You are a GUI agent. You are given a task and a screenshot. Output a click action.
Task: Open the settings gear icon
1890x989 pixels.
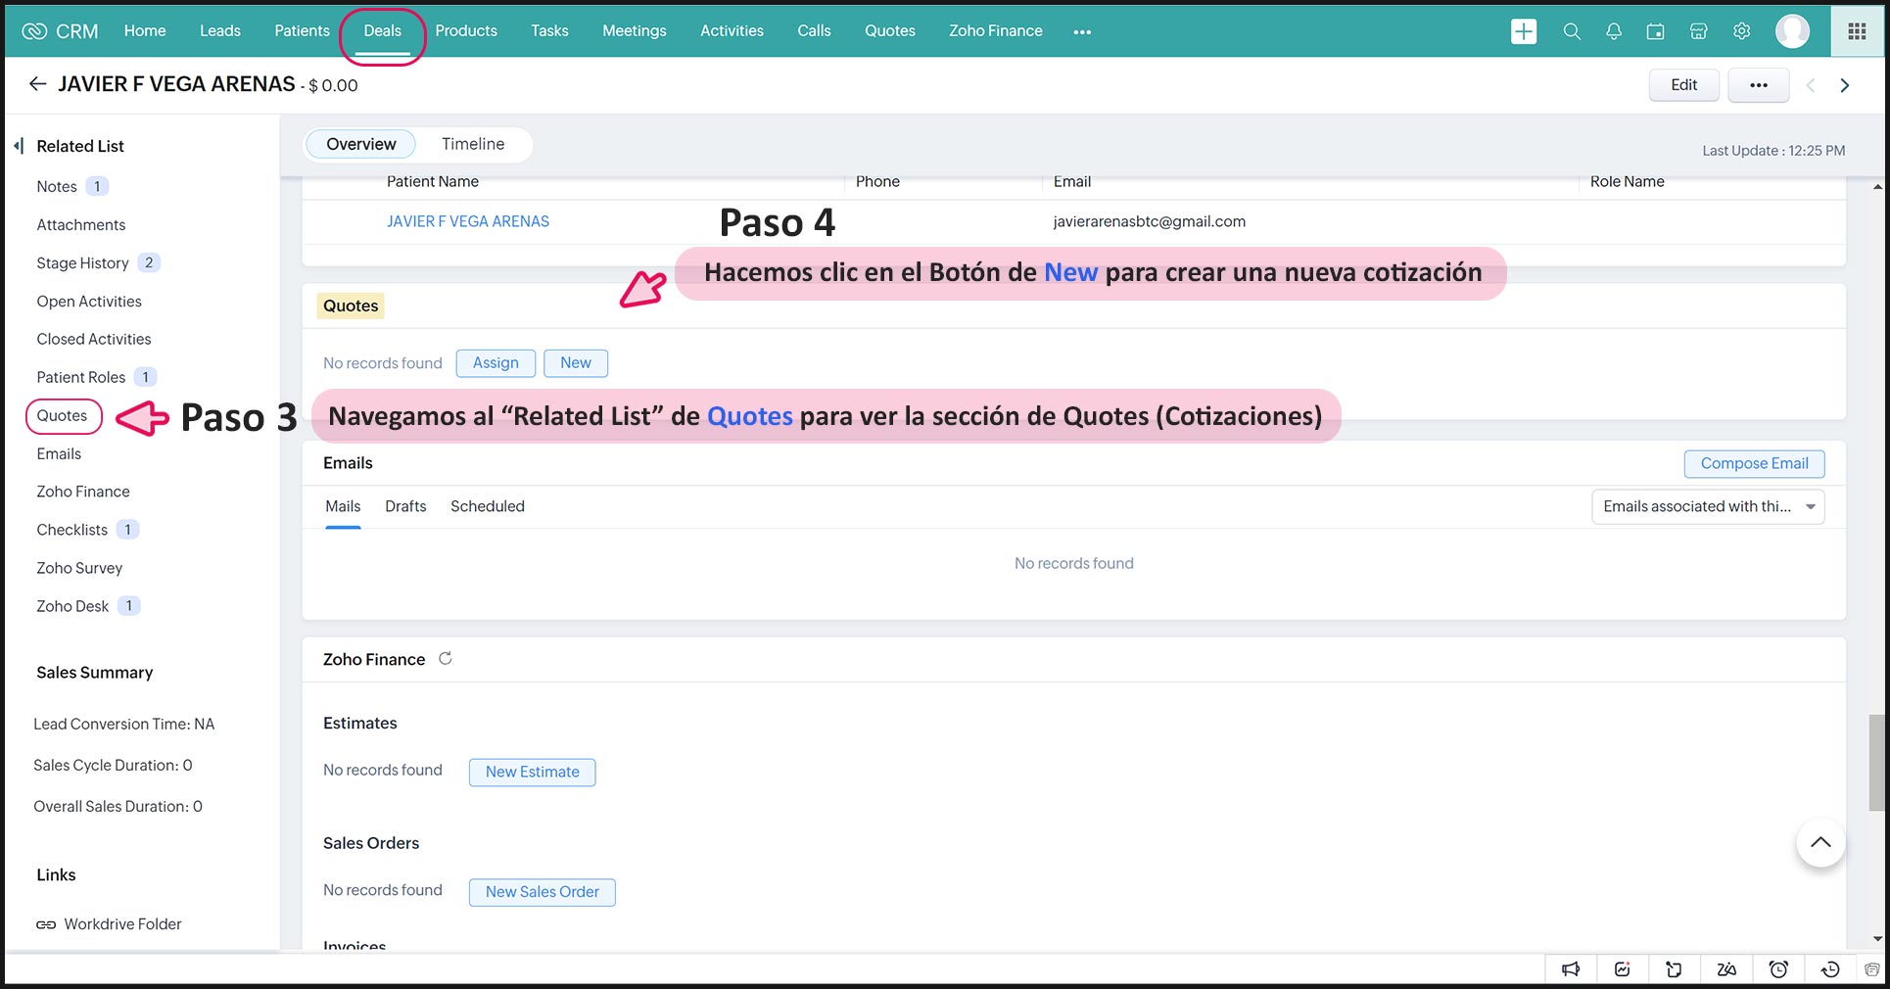point(1741,31)
